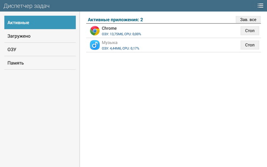Viewport: 267px width, 167px height.
Task: Select the Chrome app name
Action: 109,29
